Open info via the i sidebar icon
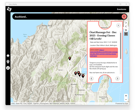The image size is (137, 110). click(8, 68)
